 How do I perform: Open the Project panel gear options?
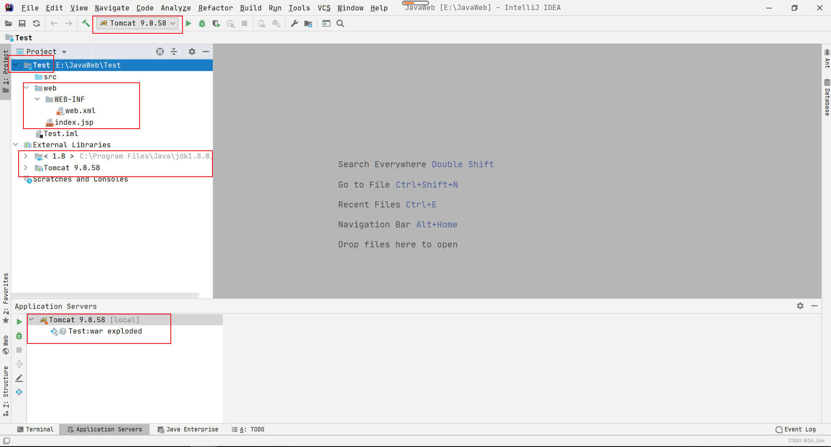(x=192, y=52)
